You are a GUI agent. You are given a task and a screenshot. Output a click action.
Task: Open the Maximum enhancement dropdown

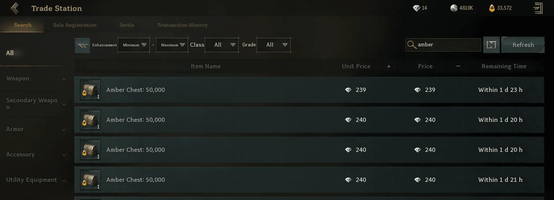172,45
